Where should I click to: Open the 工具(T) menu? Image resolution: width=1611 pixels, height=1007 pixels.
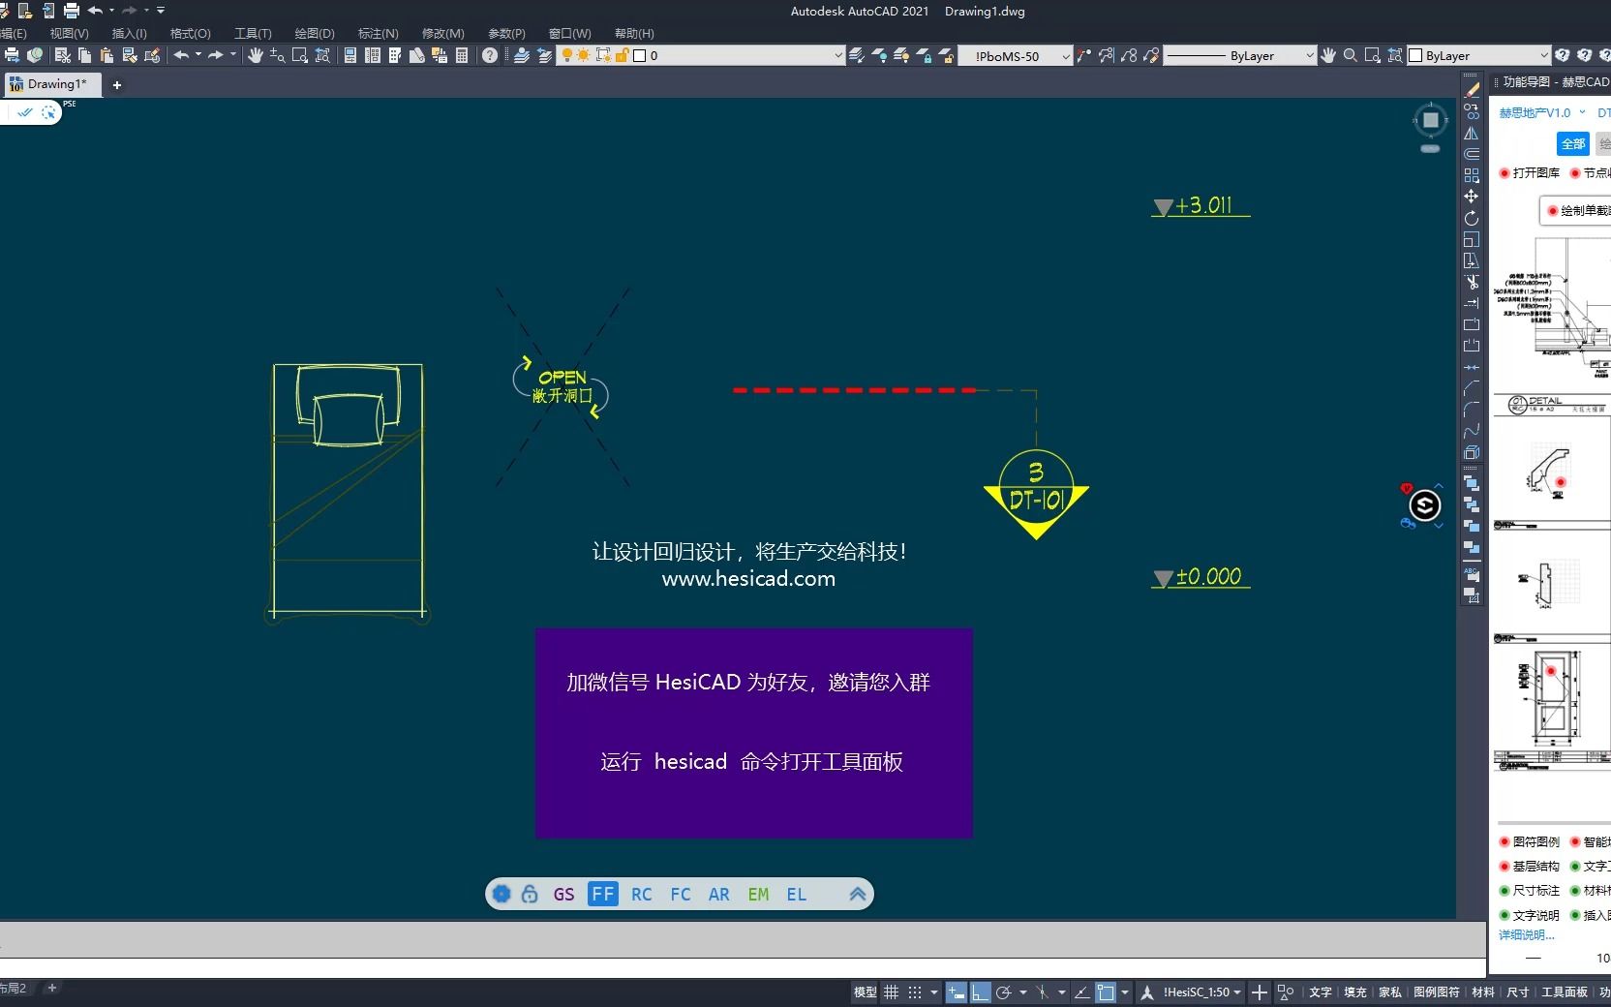coord(253,33)
